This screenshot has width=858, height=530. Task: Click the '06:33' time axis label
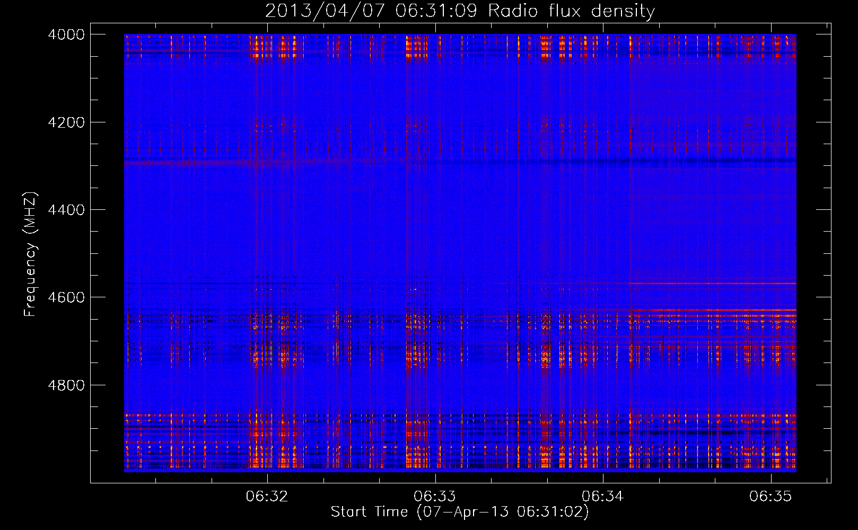(x=435, y=496)
